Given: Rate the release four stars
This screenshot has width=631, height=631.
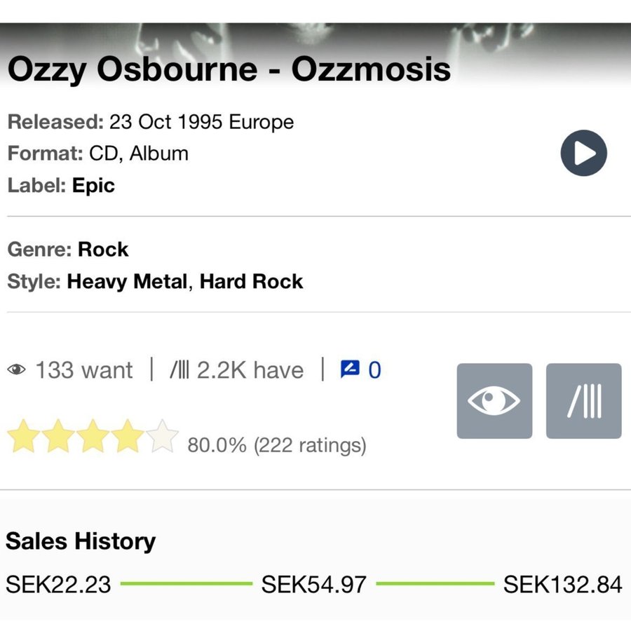Looking at the screenshot, I should click(x=127, y=436).
